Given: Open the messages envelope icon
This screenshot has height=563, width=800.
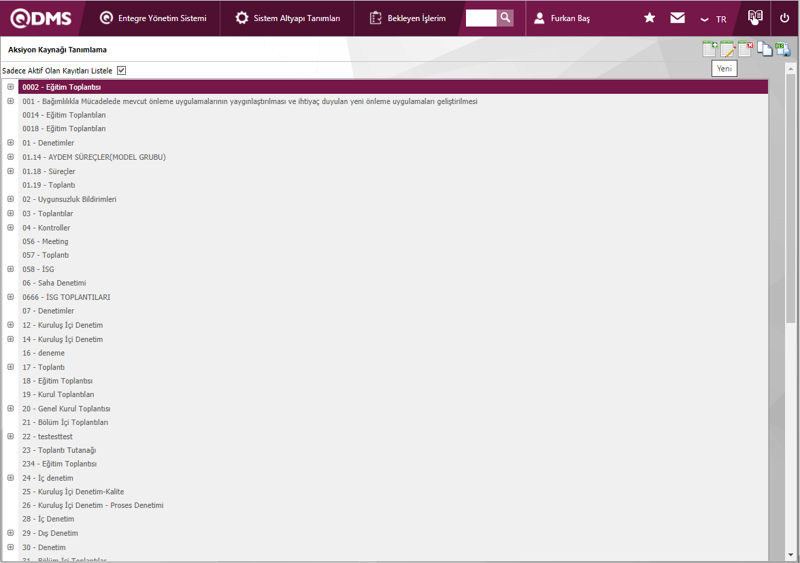Looking at the screenshot, I should [678, 18].
